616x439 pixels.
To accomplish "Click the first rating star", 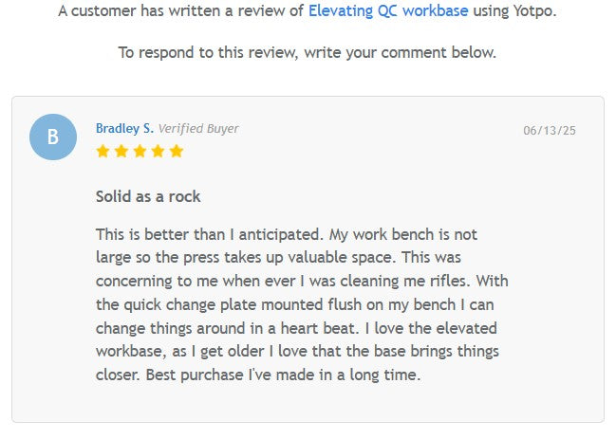I will coord(103,151).
